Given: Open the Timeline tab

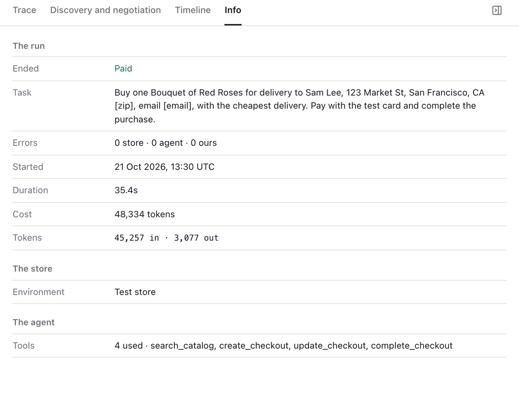Looking at the screenshot, I should pos(193,10).
